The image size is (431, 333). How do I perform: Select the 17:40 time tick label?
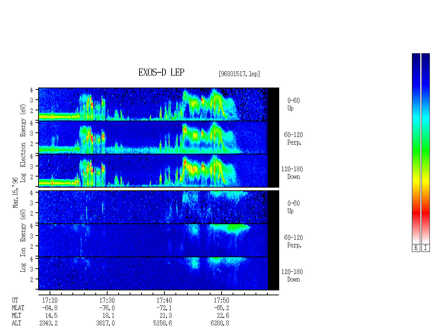(164, 300)
